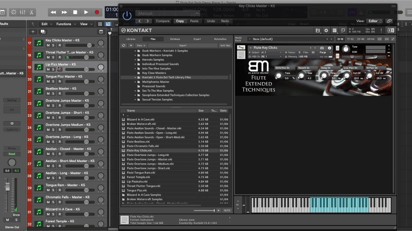Image resolution: width=412 pixels, height=231 pixels.
Task: Toggle the plugin power button
Action: tap(127, 15)
